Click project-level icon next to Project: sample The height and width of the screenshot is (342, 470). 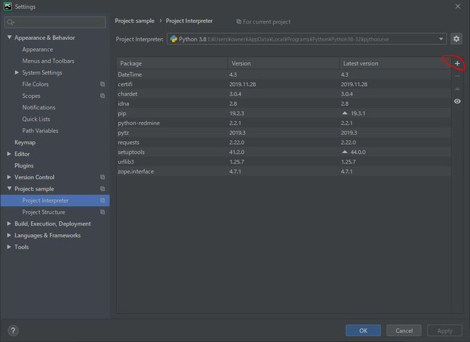103,189
